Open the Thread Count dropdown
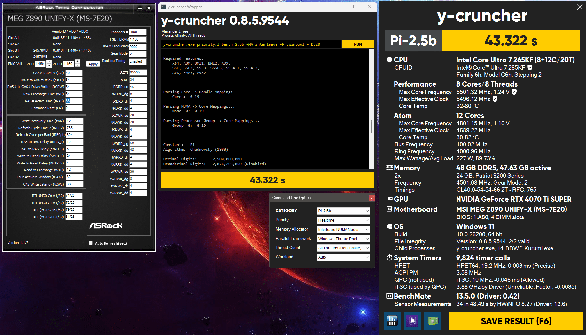 point(344,248)
